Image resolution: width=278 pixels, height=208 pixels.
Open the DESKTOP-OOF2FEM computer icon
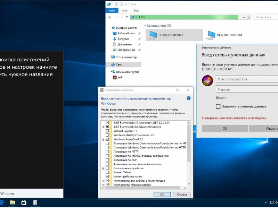coord(224,35)
